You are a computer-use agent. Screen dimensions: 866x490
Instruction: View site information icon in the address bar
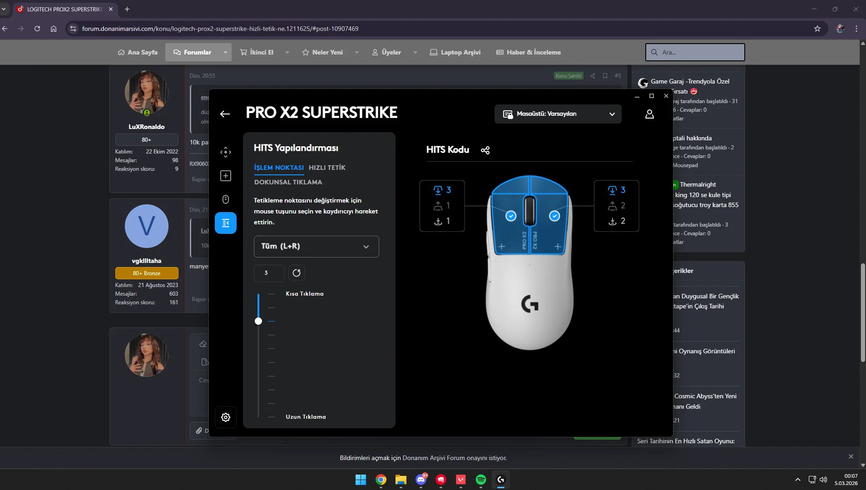(x=73, y=29)
